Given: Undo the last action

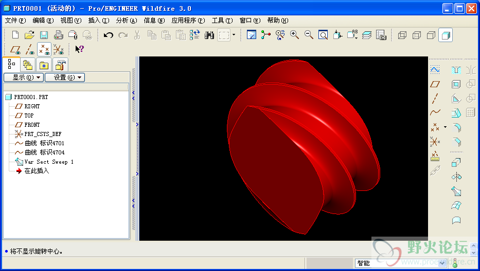Looking at the screenshot, I should [109, 35].
